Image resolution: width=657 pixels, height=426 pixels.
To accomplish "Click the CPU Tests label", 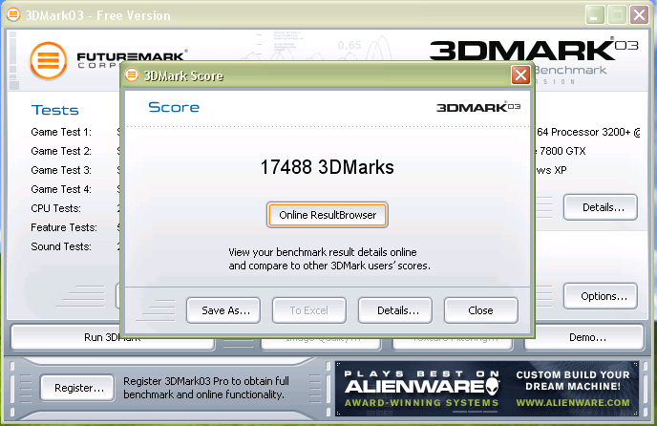I will (x=55, y=208).
